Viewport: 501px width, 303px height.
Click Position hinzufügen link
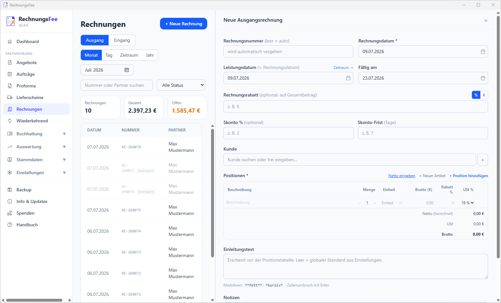pyautogui.click(x=469, y=176)
